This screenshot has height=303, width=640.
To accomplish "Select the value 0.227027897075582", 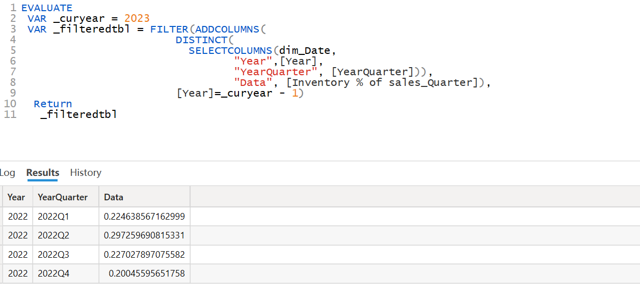I will point(144,254).
